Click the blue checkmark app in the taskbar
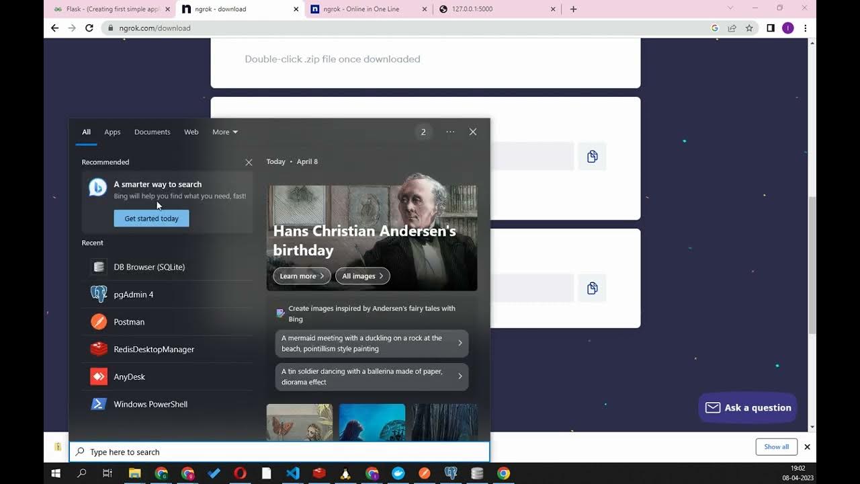The width and height of the screenshot is (860, 484). [214, 473]
